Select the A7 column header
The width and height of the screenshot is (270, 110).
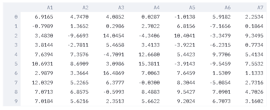pos(260,8)
